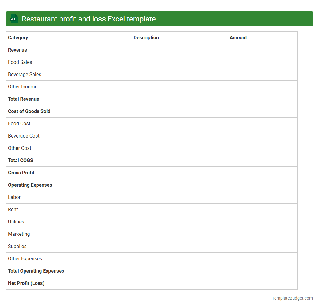This screenshot has width=319, height=307.
Task: Select the Cost of Goods Sold header row
Action: 29,111
